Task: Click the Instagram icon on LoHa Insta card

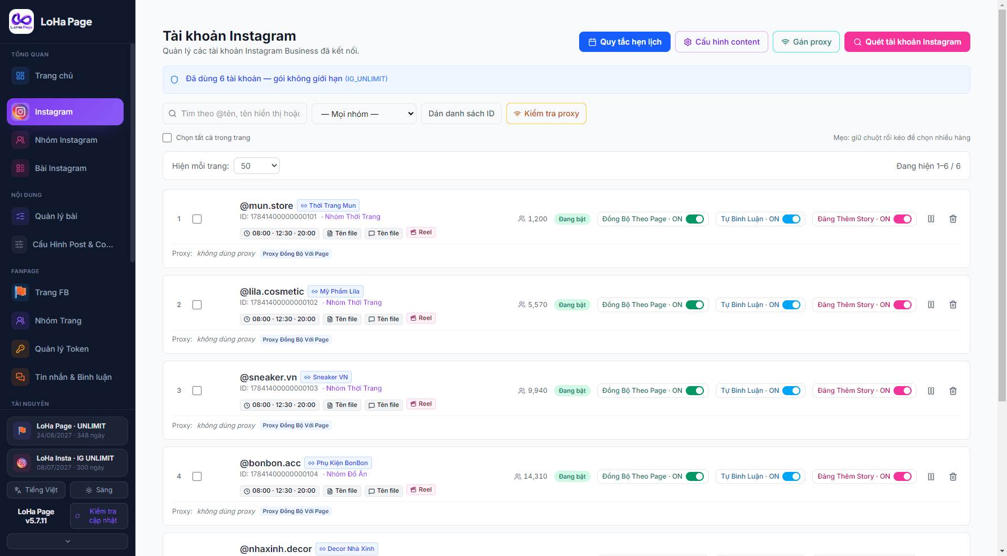Action: click(x=22, y=463)
